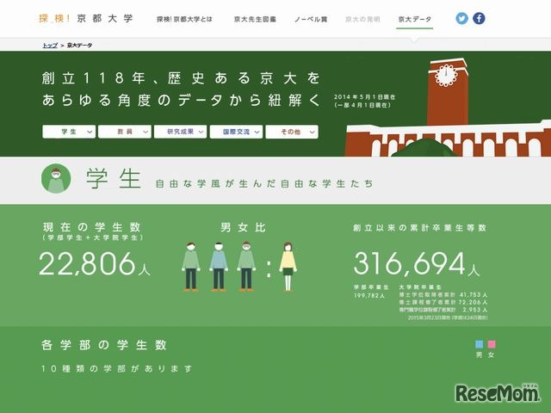Open the ノーベル賞 menu item
The height and width of the screenshot is (413, 551).
pyautogui.click(x=311, y=19)
